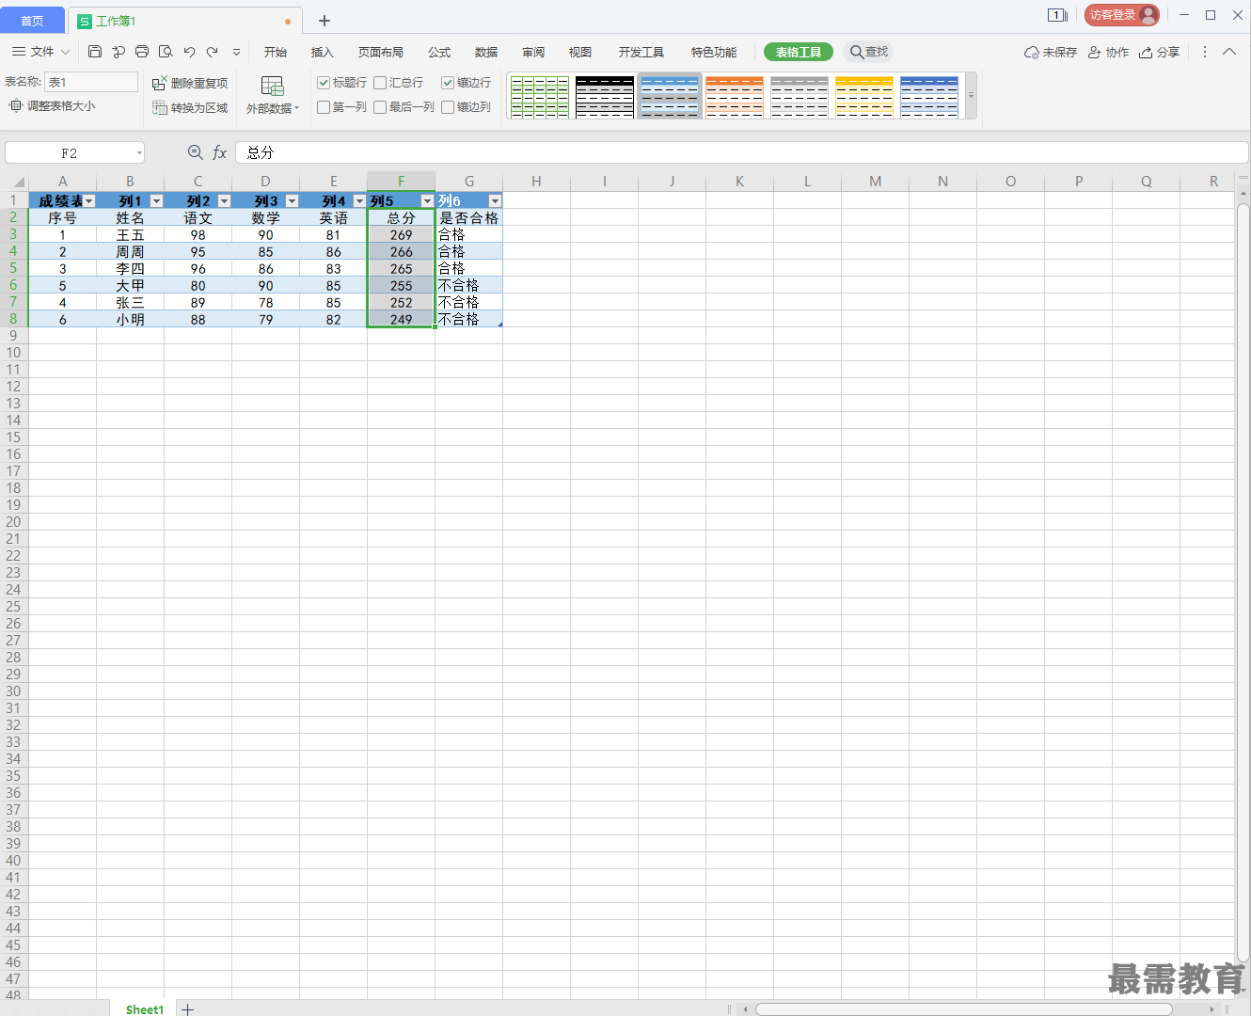Image resolution: width=1251 pixels, height=1016 pixels.
Task: Click Remove Duplicates (删除重复项)
Action: coord(190,83)
